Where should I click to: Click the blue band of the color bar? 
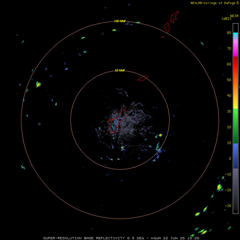pos(235,156)
